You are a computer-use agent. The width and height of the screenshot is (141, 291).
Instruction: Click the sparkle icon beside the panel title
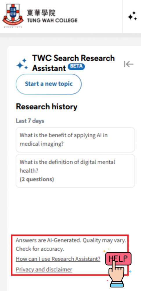(22, 64)
